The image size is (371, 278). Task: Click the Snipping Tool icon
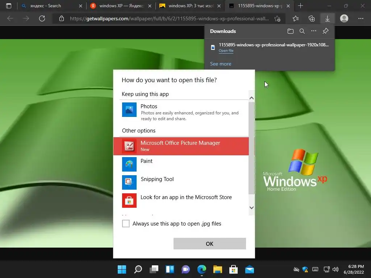(129, 182)
